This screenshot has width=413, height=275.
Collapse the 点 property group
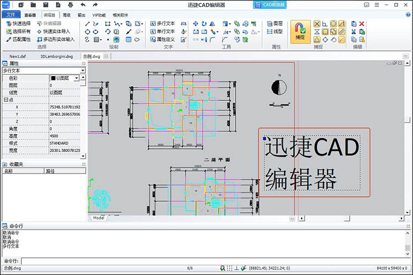tap(6, 100)
